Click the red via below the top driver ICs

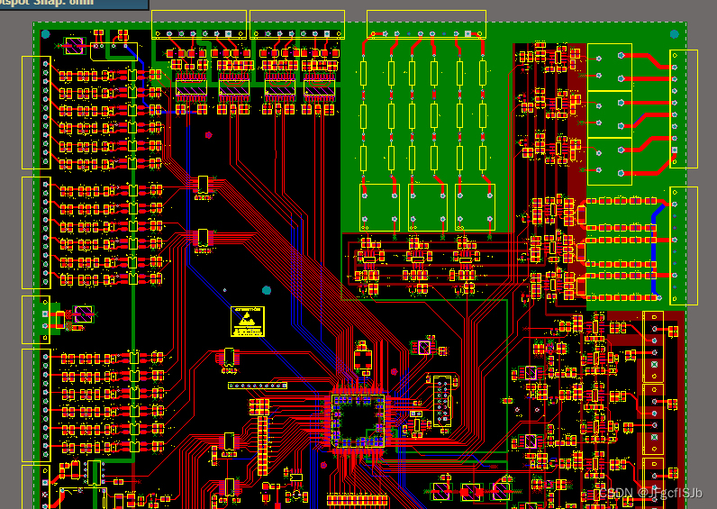209,135
